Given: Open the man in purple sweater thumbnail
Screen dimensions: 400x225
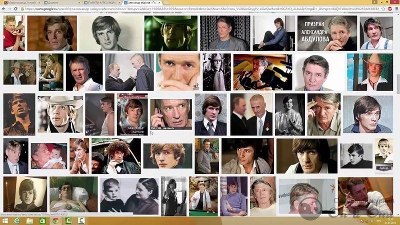Looking at the screenshot, I should tap(233, 196).
